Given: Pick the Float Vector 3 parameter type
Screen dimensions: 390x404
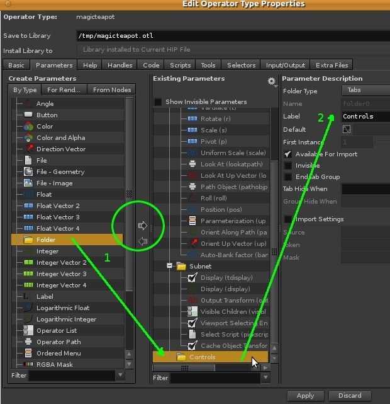Looking at the screenshot, I should [58, 217].
